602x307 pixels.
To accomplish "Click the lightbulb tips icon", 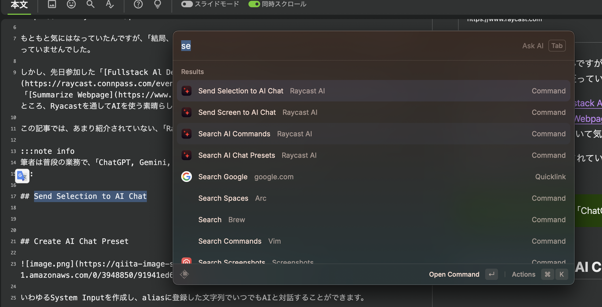I will (x=158, y=4).
